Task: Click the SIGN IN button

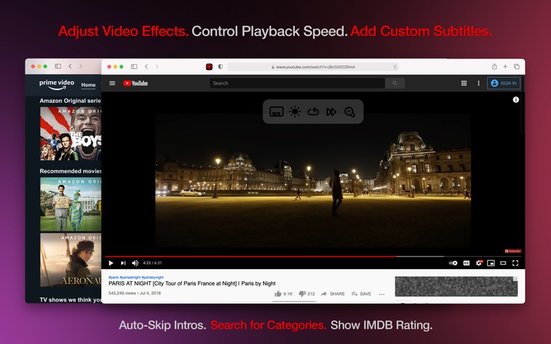Action: (x=503, y=83)
